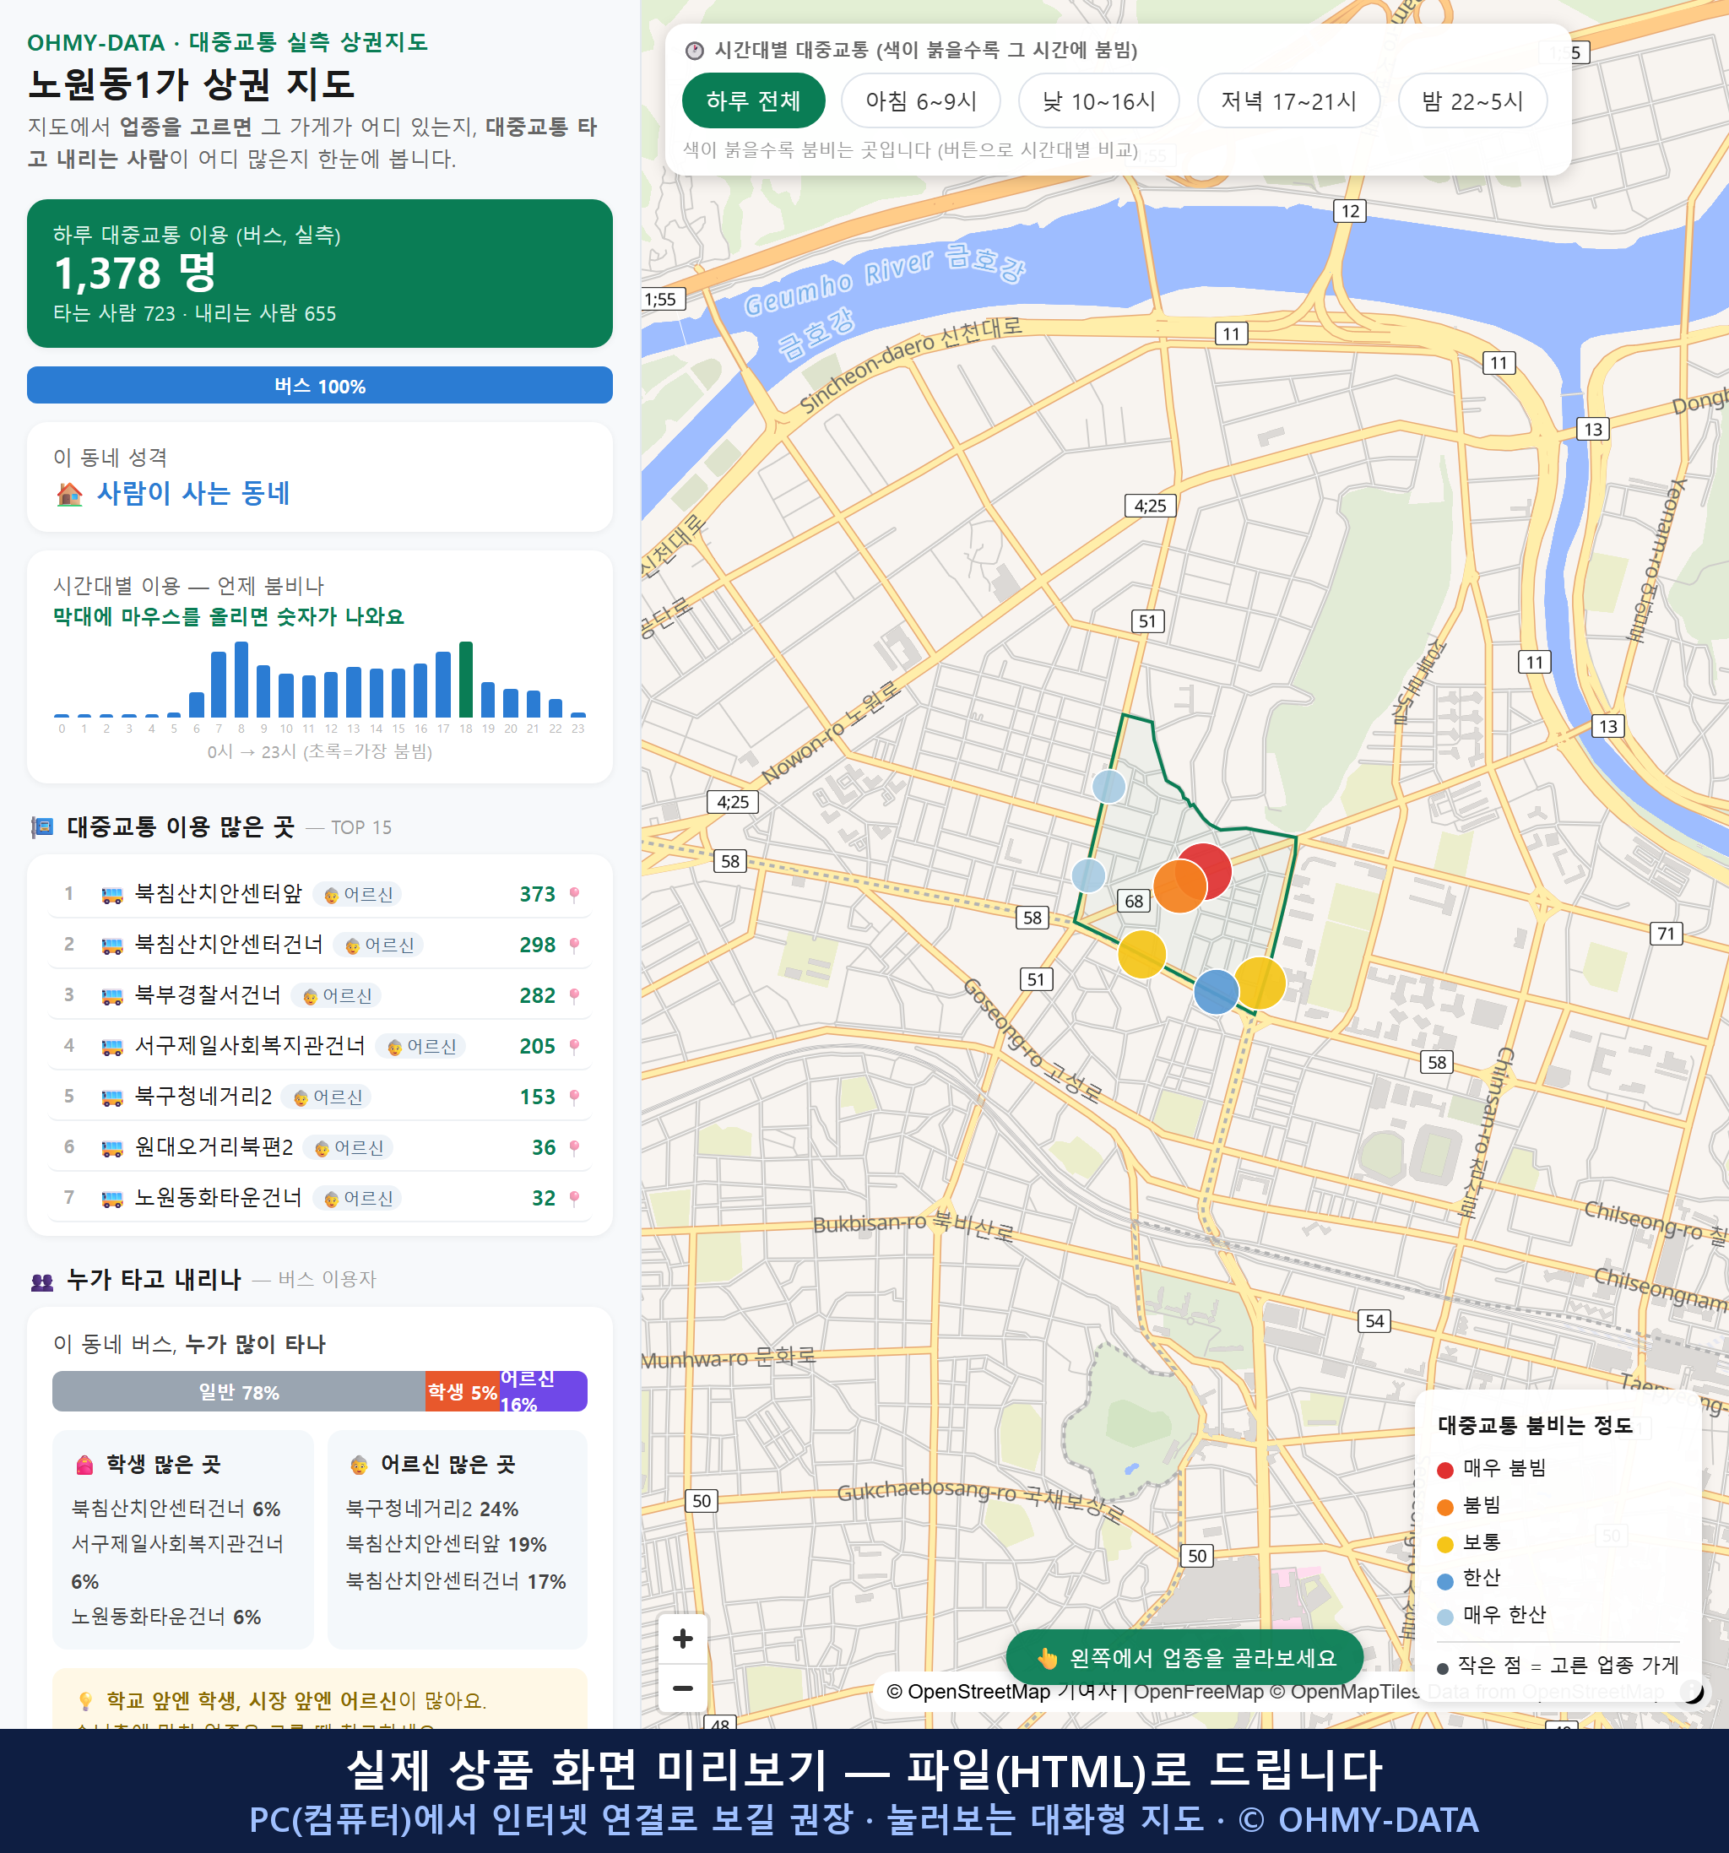The width and height of the screenshot is (1729, 1853).
Task: Click the house icon by 사람이 사는 동네
Action: pos(69,494)
